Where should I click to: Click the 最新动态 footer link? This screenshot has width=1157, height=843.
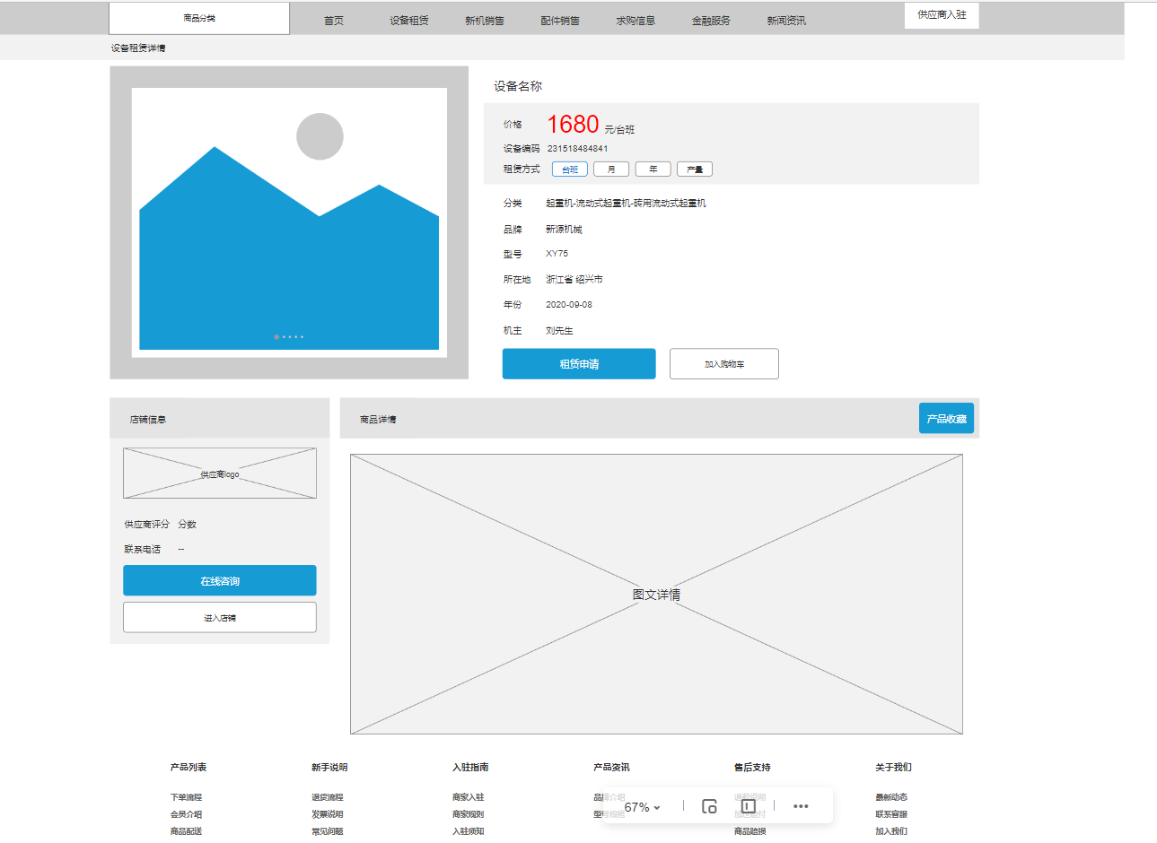point(891,797)
